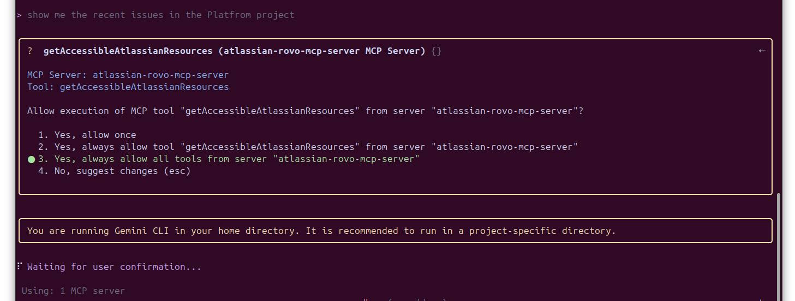
Task: Click the Using: 1 MCP server status line
Action: [x=73, y=291]
